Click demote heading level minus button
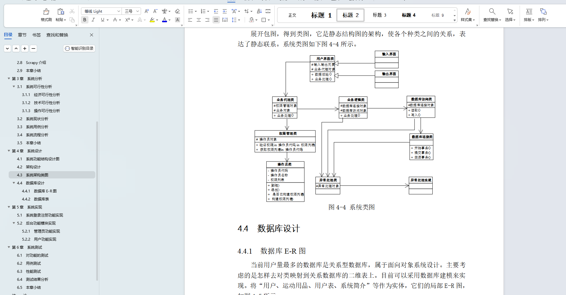The width and height of the screenshot is (566, 295). point(33,48)
